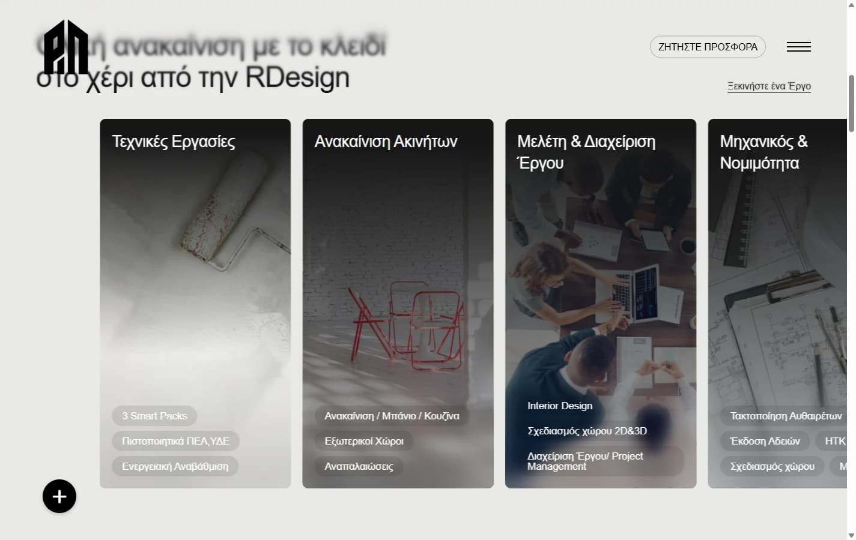Select the Τακτοποίηση Αυθαιρέτων tag
Image resolution: width=856 pixels, height=540 pixels.
point(783,416)
